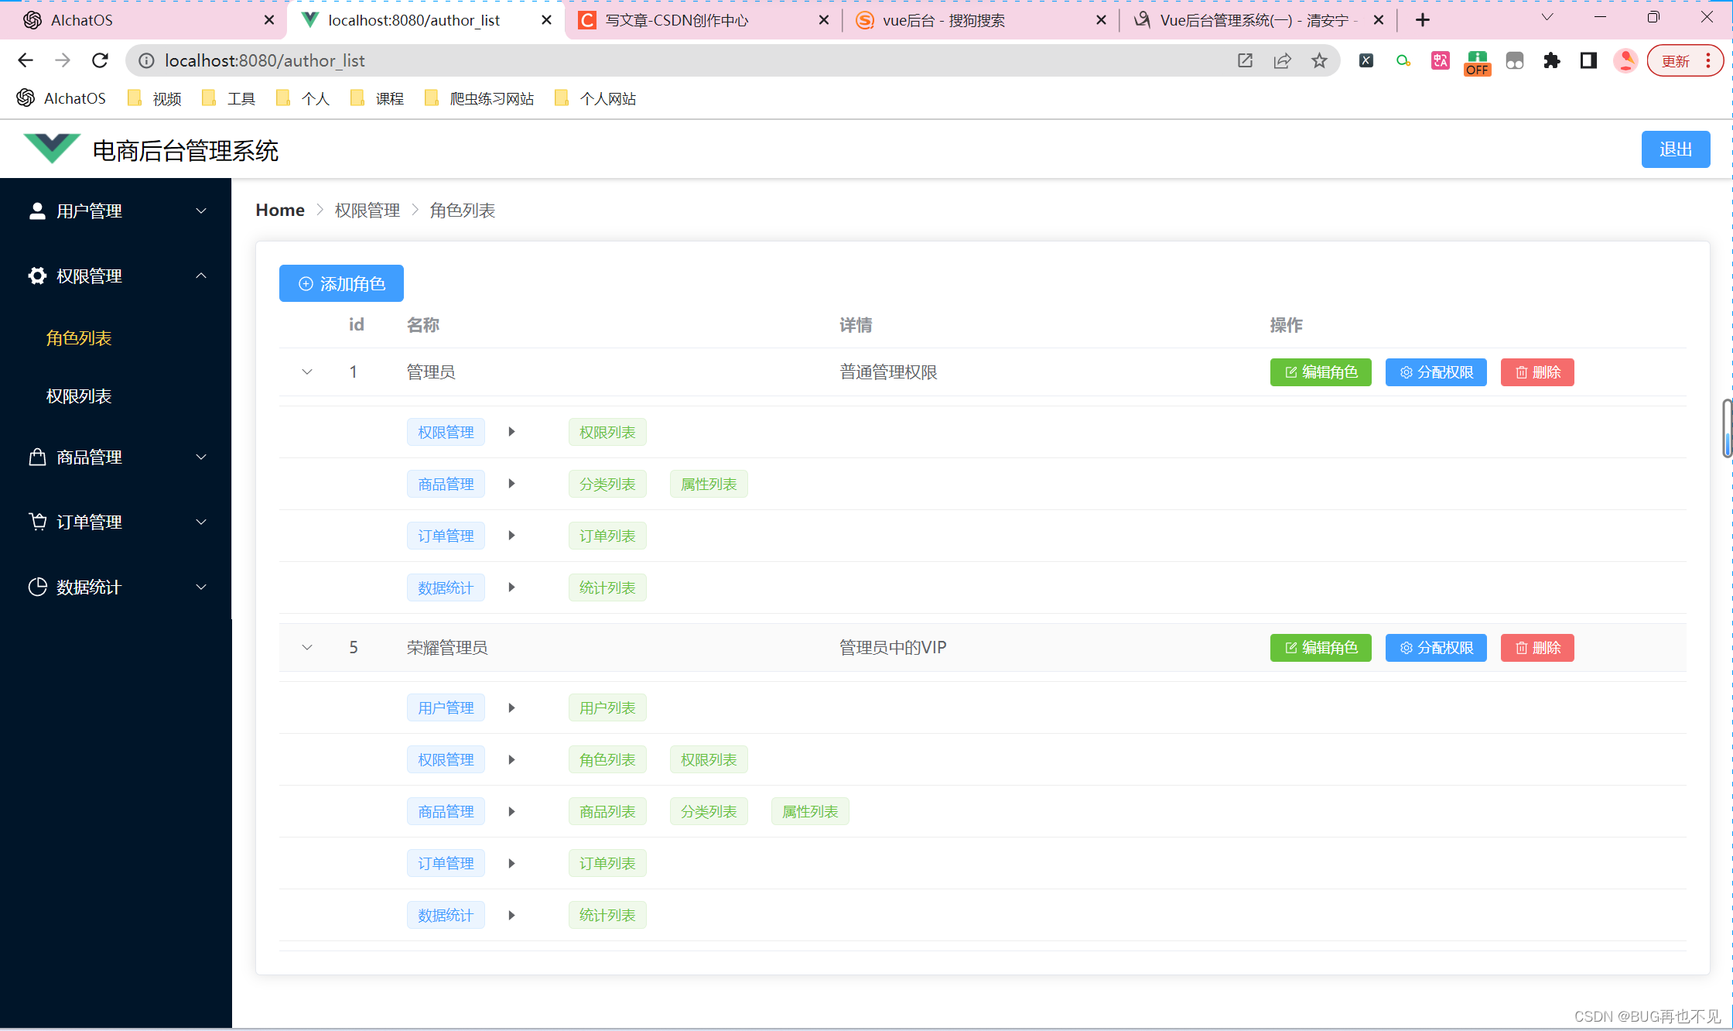Image resolution: width=1733 pixels, height=1031 pixels.
Task: Click the Home breadcrumb link
Action: tap(280, 210)
